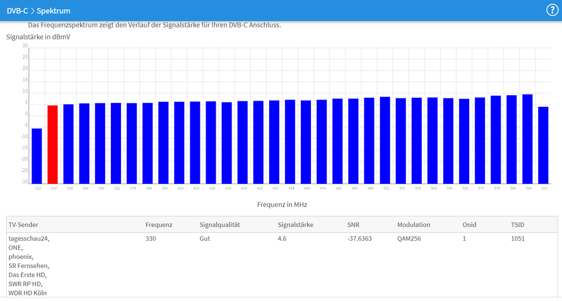The width and height of the screenshot is (562, 301).
Task: Click the 586 MHz bar
Action: [x=511, y=140]
